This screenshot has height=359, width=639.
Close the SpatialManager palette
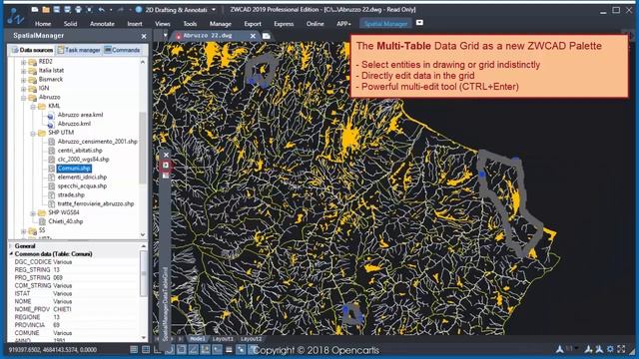pyautogui.click(x=144, y=36)
